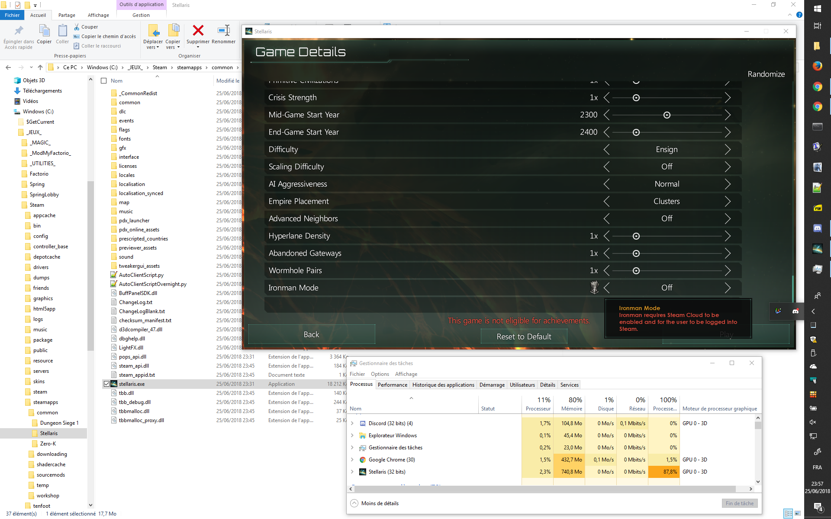Toggle Ironman Mode with right arrow
Screen dimensions: 831x519
(x=728, y=288)
